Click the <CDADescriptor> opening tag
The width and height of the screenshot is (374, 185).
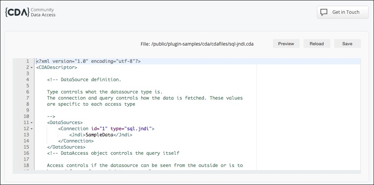[57, 67]
